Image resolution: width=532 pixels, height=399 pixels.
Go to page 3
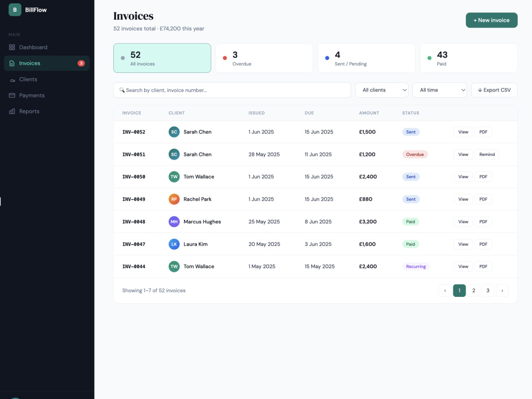[x=488, y=290]
